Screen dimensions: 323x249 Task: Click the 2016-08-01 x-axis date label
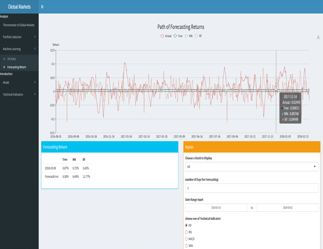56,137
